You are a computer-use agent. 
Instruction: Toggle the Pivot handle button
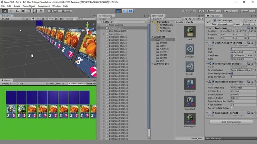pyautogui.click(x=54, y=11)
